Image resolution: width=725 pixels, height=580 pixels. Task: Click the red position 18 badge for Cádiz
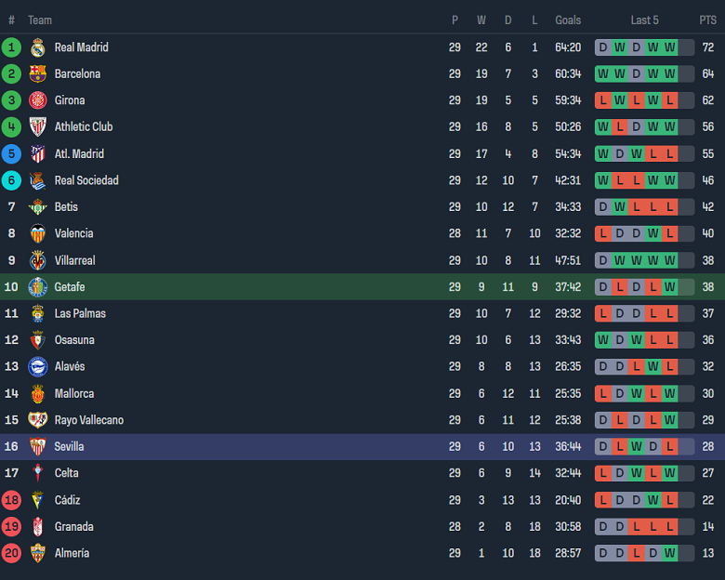tap(11, 500)
